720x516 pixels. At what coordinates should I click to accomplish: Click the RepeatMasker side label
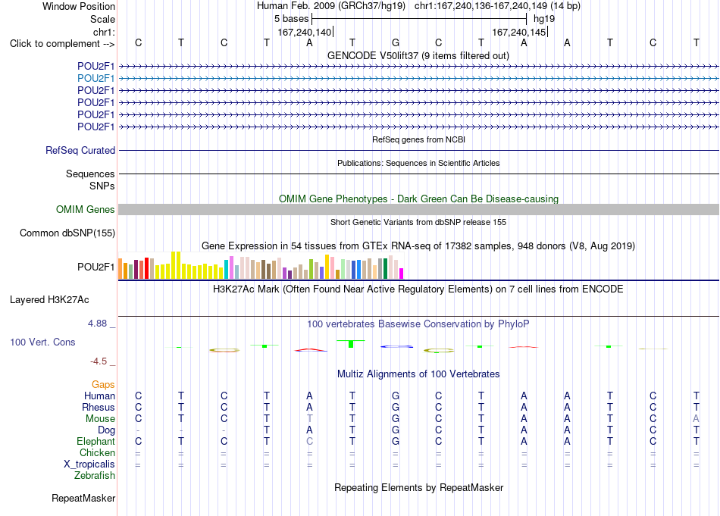[x=83, y=498]
